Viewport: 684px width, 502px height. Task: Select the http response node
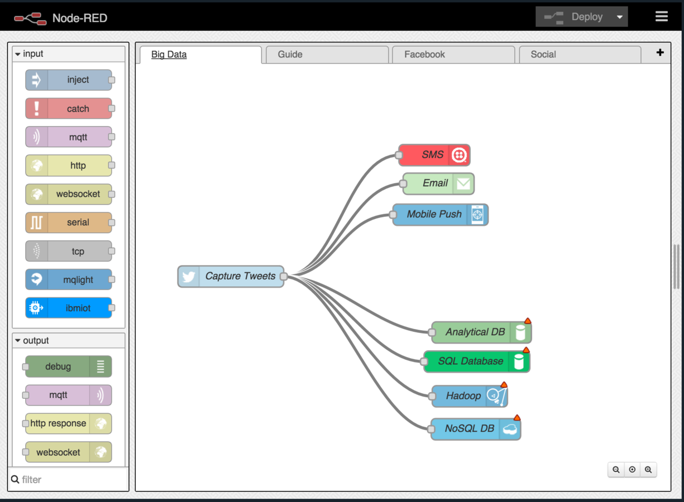click(69, 423)
